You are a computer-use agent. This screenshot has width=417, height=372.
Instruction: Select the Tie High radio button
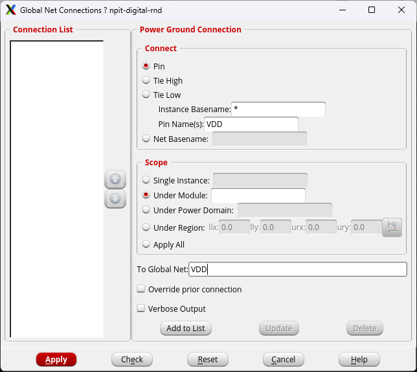pyautogui.click(x=146, y=80)
